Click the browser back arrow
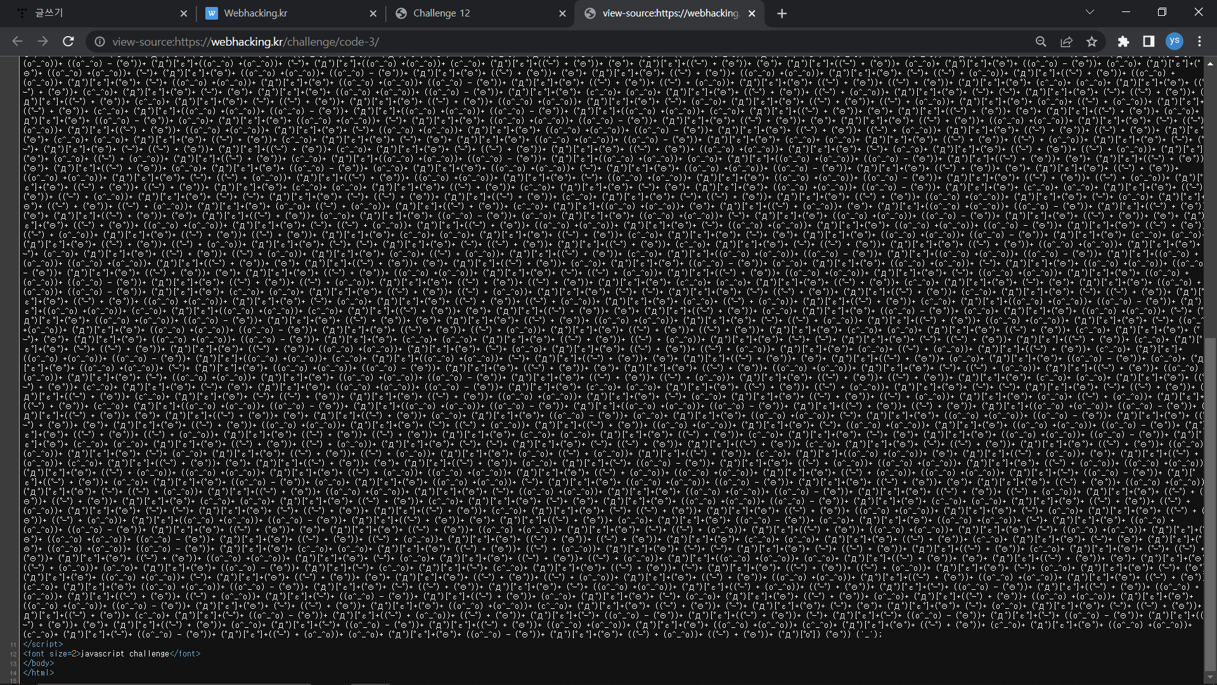The width and height of the screenshot is (1217, 685). 17,41
